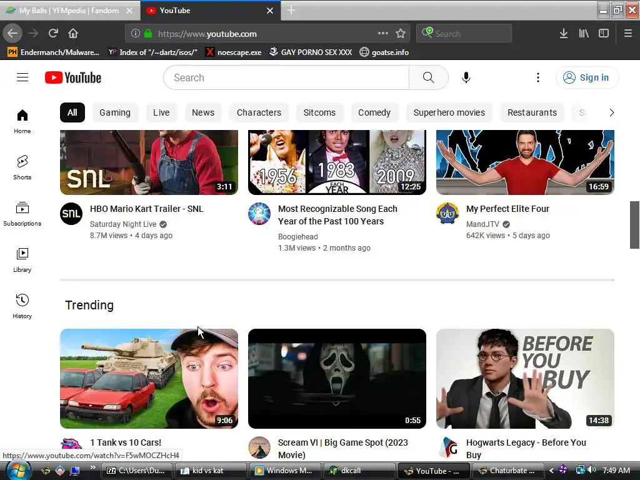Select the News category chip
Screen dimensions: 640x480
point(203,112)
